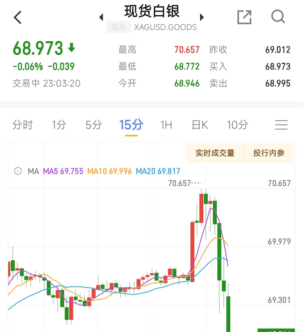Select the 5分 interval tab
The image size is (303, 332).
pos(94,125)
